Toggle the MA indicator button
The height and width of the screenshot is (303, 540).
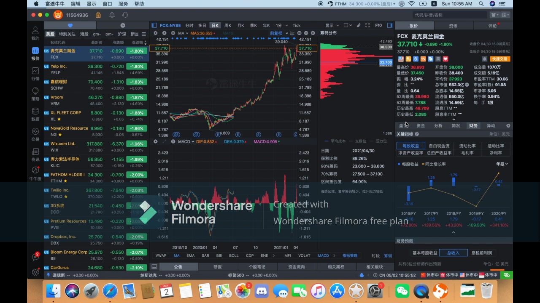(x=176, y=255)
